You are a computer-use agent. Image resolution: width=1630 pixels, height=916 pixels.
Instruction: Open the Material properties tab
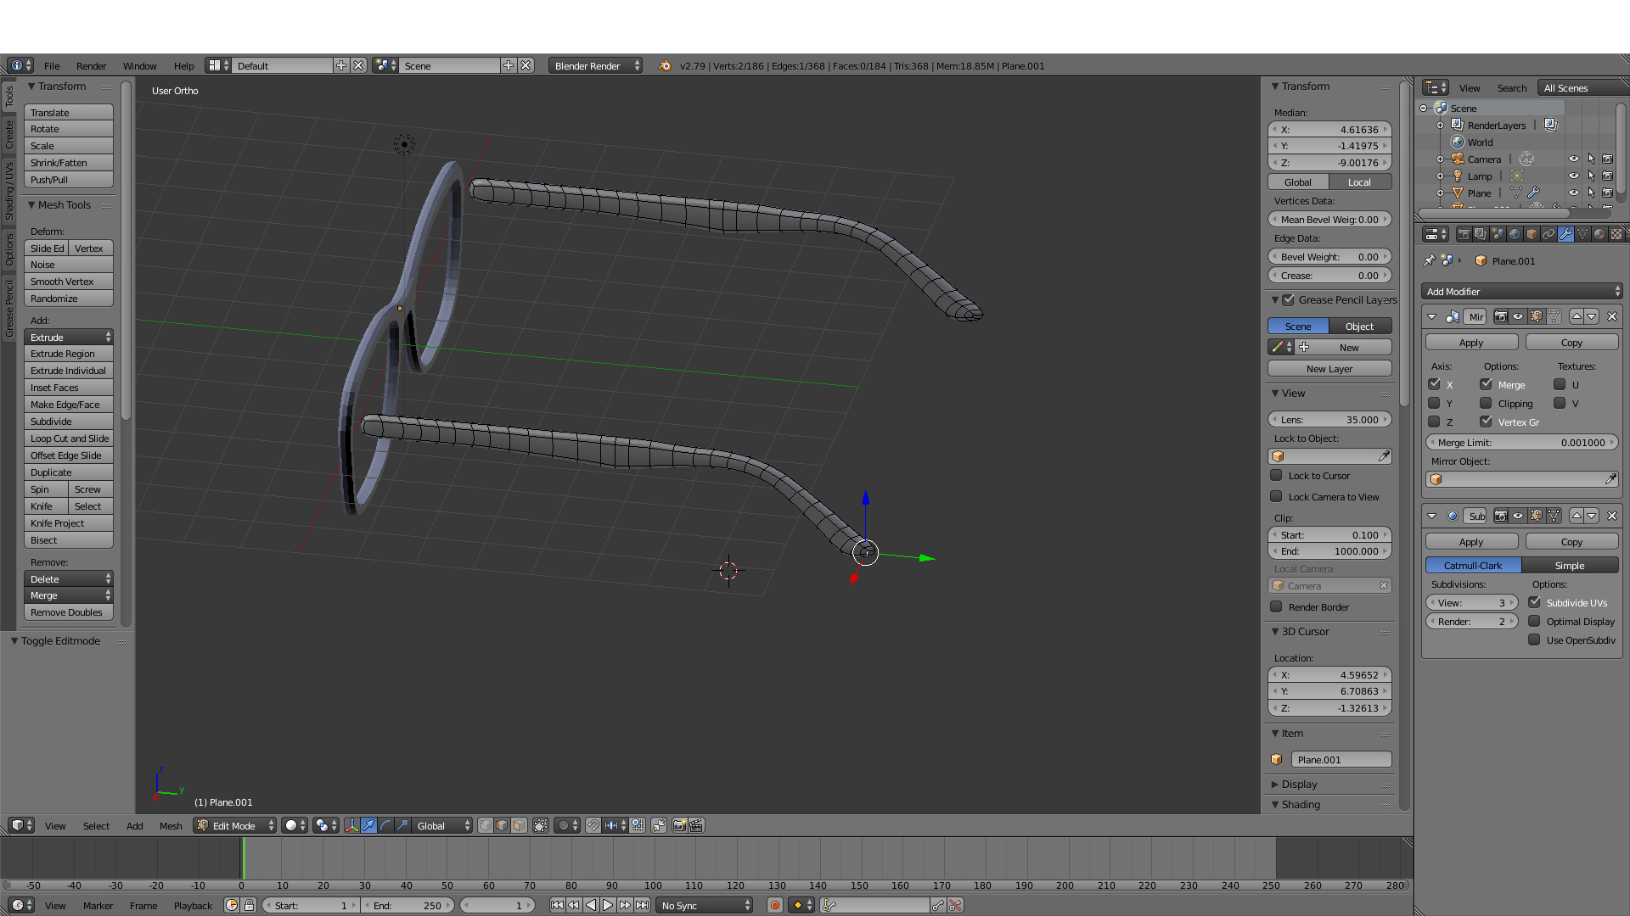pyautogui.click(x=1599, y=234)
